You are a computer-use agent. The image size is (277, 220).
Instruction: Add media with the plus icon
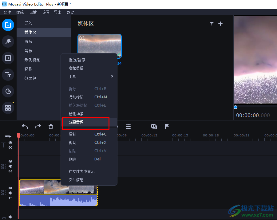point(220,23)
